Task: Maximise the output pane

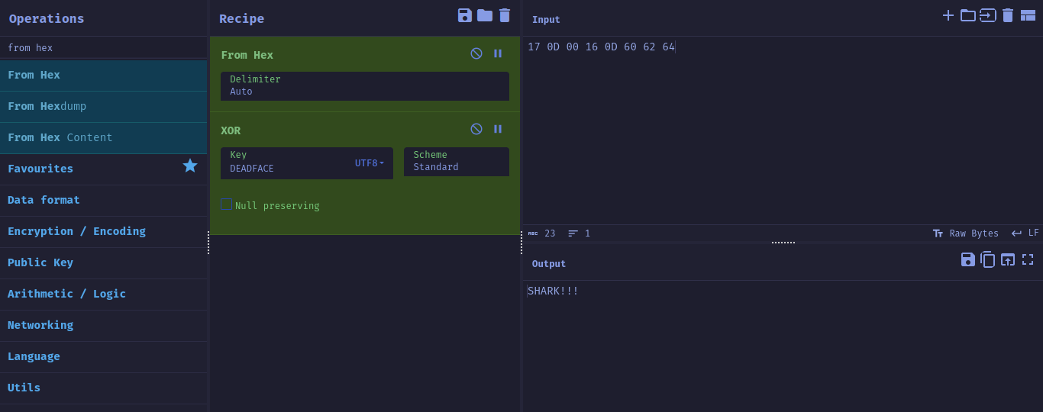Action: click(1028, 260)
